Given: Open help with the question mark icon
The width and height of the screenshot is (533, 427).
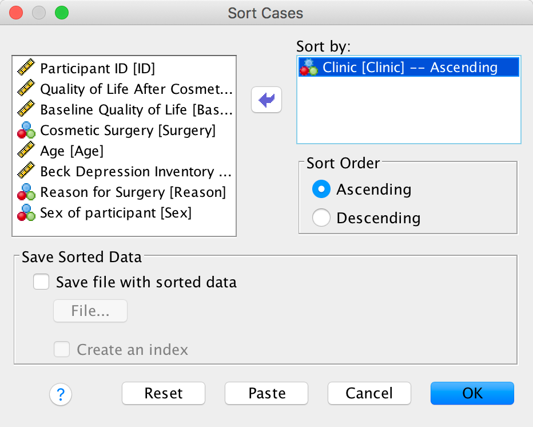Looking at the screenshot, I should click(61, 393).
